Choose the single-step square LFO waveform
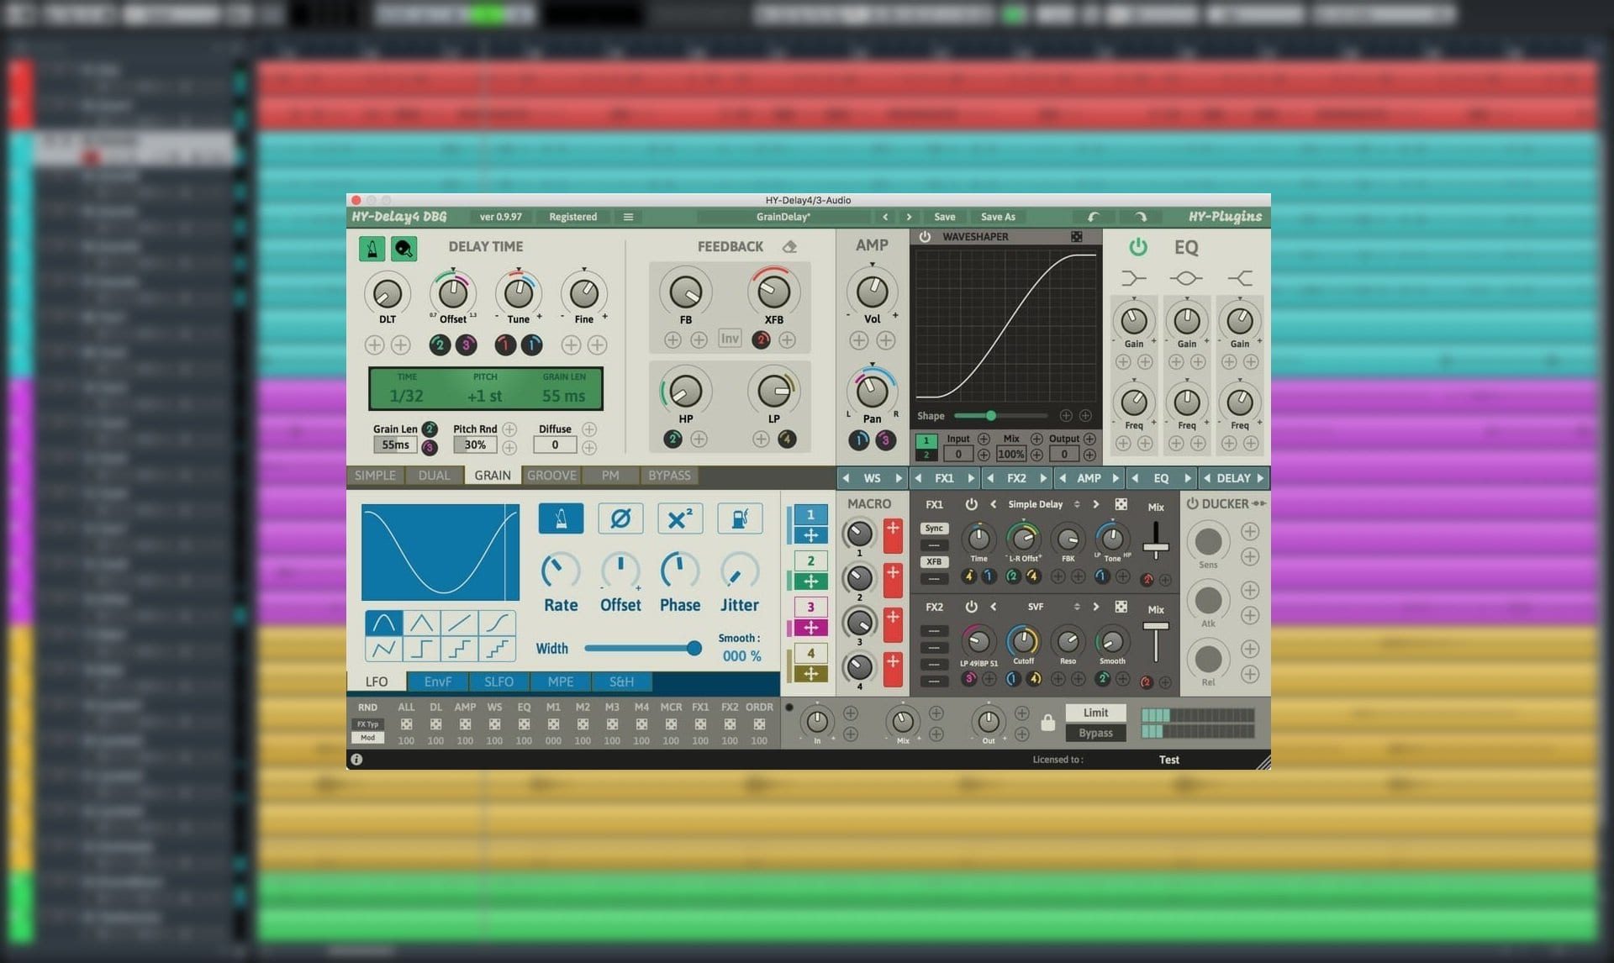 (x=421, y=649)
